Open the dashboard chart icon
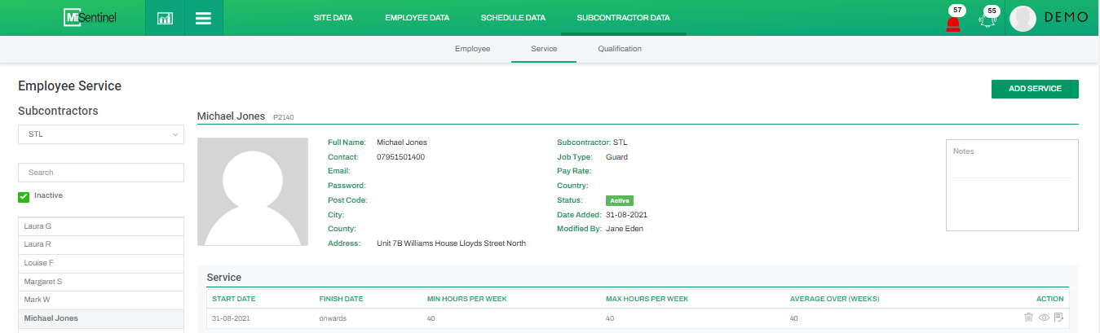This screenshot has width=1100, height=333. point(165,18)
